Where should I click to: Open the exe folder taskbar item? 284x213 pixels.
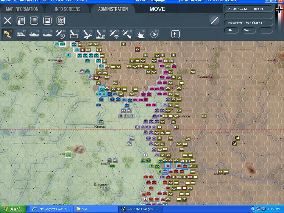(x=96, y=209)
